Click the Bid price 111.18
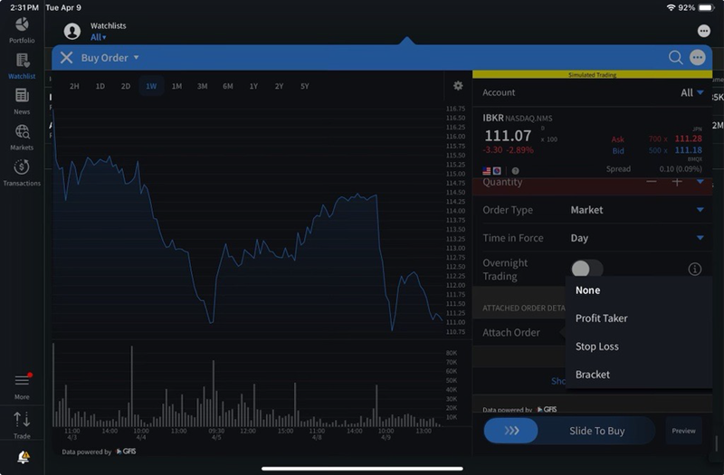The image size is (724, 475). 689,150
